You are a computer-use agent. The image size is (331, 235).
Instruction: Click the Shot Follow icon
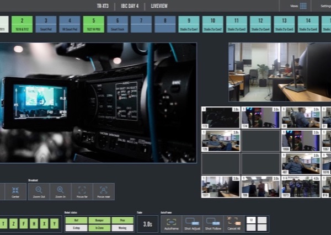tap(213, 222)
